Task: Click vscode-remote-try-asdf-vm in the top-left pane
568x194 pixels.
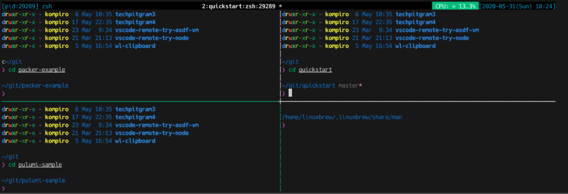Action: 157,30
